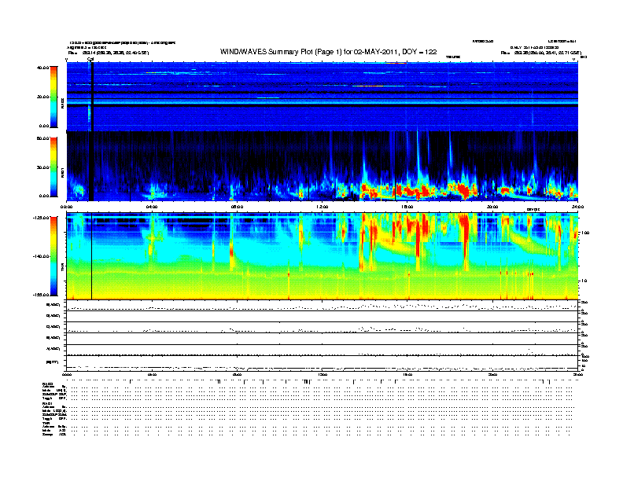Click the TNR intensity color bar
The width and height of the screenshot is (623, 481).
click(53, 256)
